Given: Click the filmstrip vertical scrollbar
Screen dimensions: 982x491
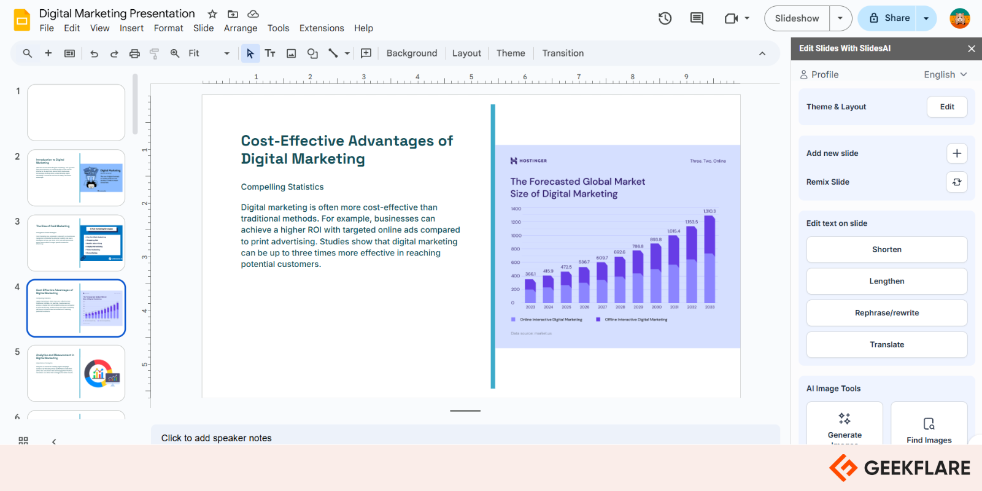Looking at the screenshot, I should click(x=135, y=104).
